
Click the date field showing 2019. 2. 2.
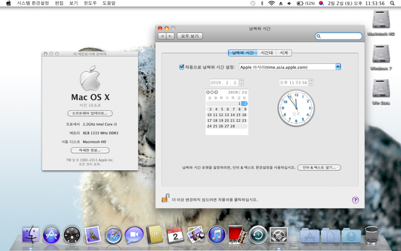point(224,82)
